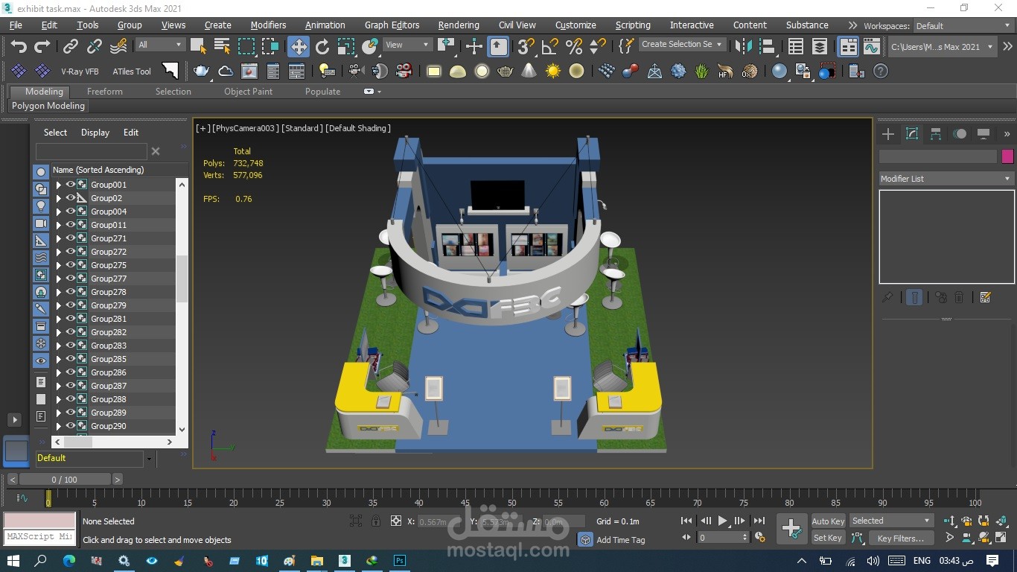Click the PhysCamera003 viewport label
The image size is (1017, 572).
tap(246, 128)
